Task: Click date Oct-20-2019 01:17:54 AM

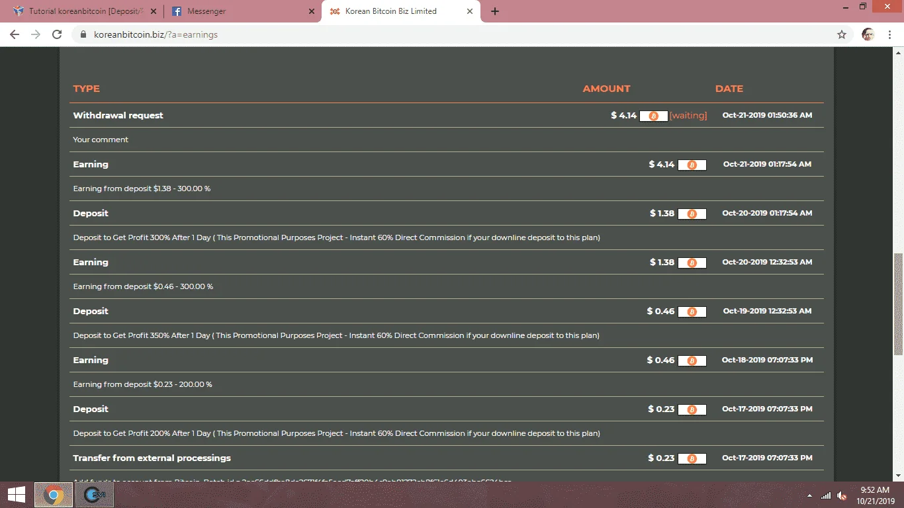Action: [x=767, y=213]
